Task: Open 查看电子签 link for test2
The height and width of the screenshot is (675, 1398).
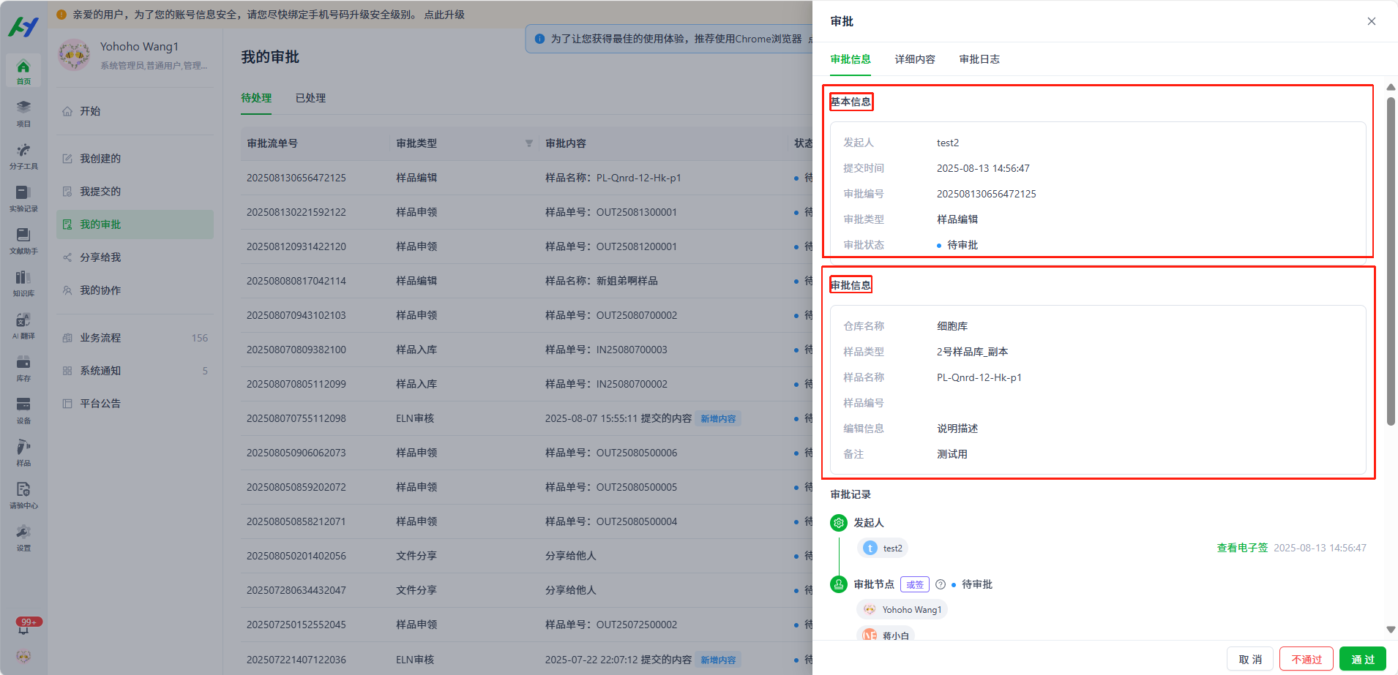Action: (x=1241, y=547)
